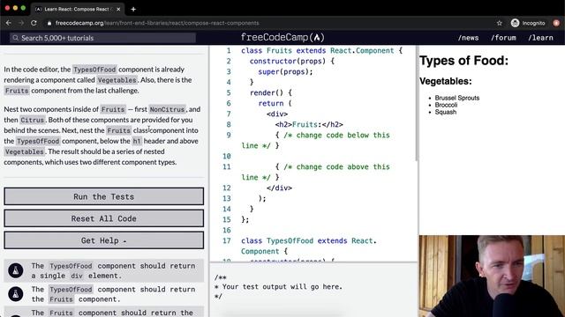The height and width of the screenshot is (317, 565).
Task: Click the 'Citrus' inline code in instructions
Action: 32,120
